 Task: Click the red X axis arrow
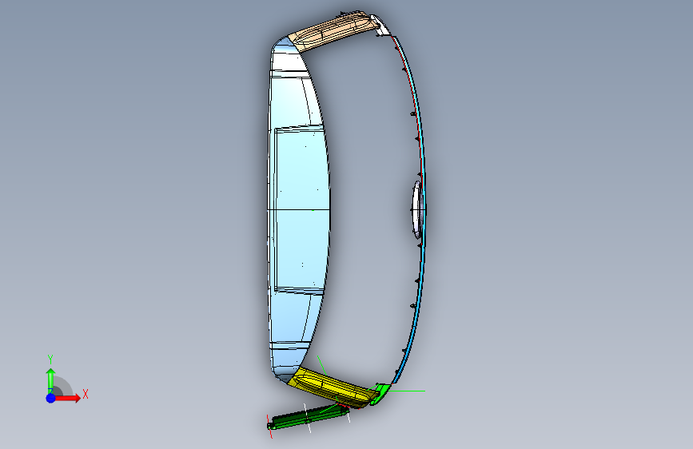click(x=67, y=398)
